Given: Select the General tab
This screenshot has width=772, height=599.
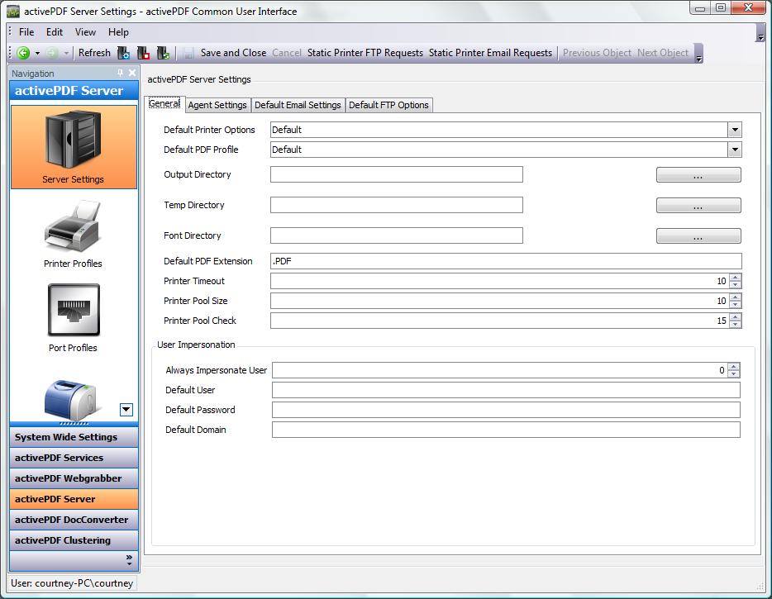Looking at the screenshot, I should pos(164,103).
